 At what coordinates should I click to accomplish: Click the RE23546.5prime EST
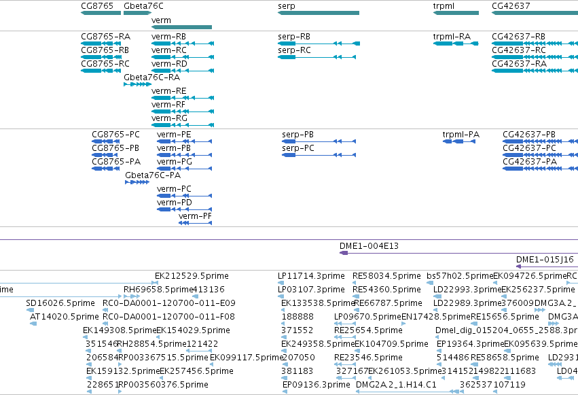coord(345,364)
